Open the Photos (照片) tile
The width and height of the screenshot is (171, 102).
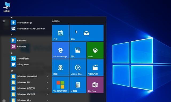coord(78,50)
